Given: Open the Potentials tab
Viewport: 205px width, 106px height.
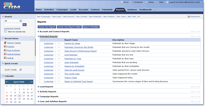Looking at the screenshot, I should pos(107,10).
